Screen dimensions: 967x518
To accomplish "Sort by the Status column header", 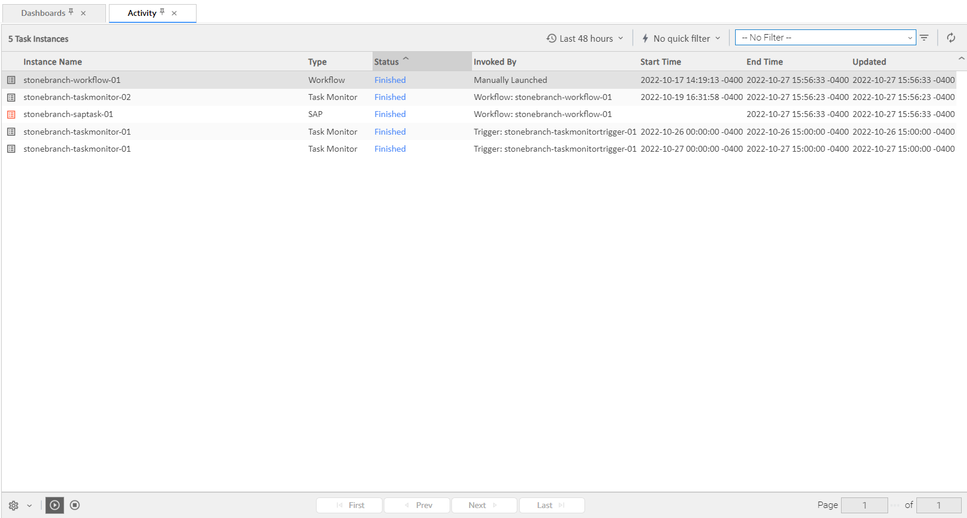I will tap(387, 62).
